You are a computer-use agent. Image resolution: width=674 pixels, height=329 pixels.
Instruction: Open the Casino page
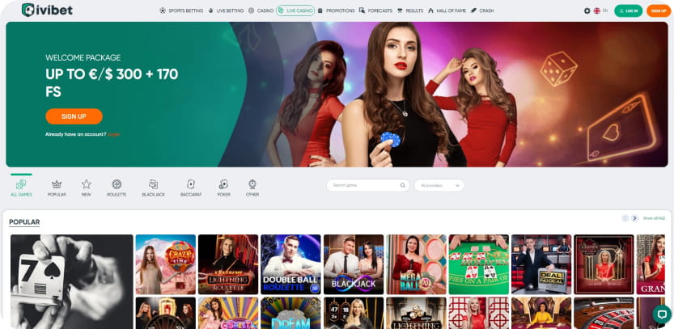click(261, 11)
